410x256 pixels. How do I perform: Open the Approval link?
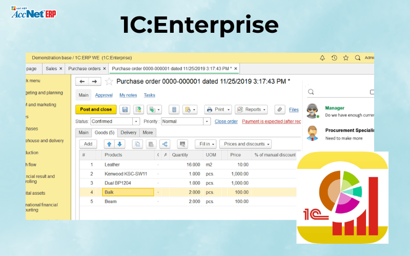(104, 95)
